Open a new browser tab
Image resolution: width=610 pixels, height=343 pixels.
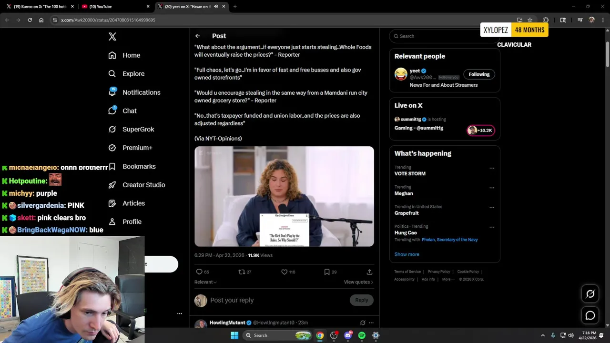(x=235, y=7)
